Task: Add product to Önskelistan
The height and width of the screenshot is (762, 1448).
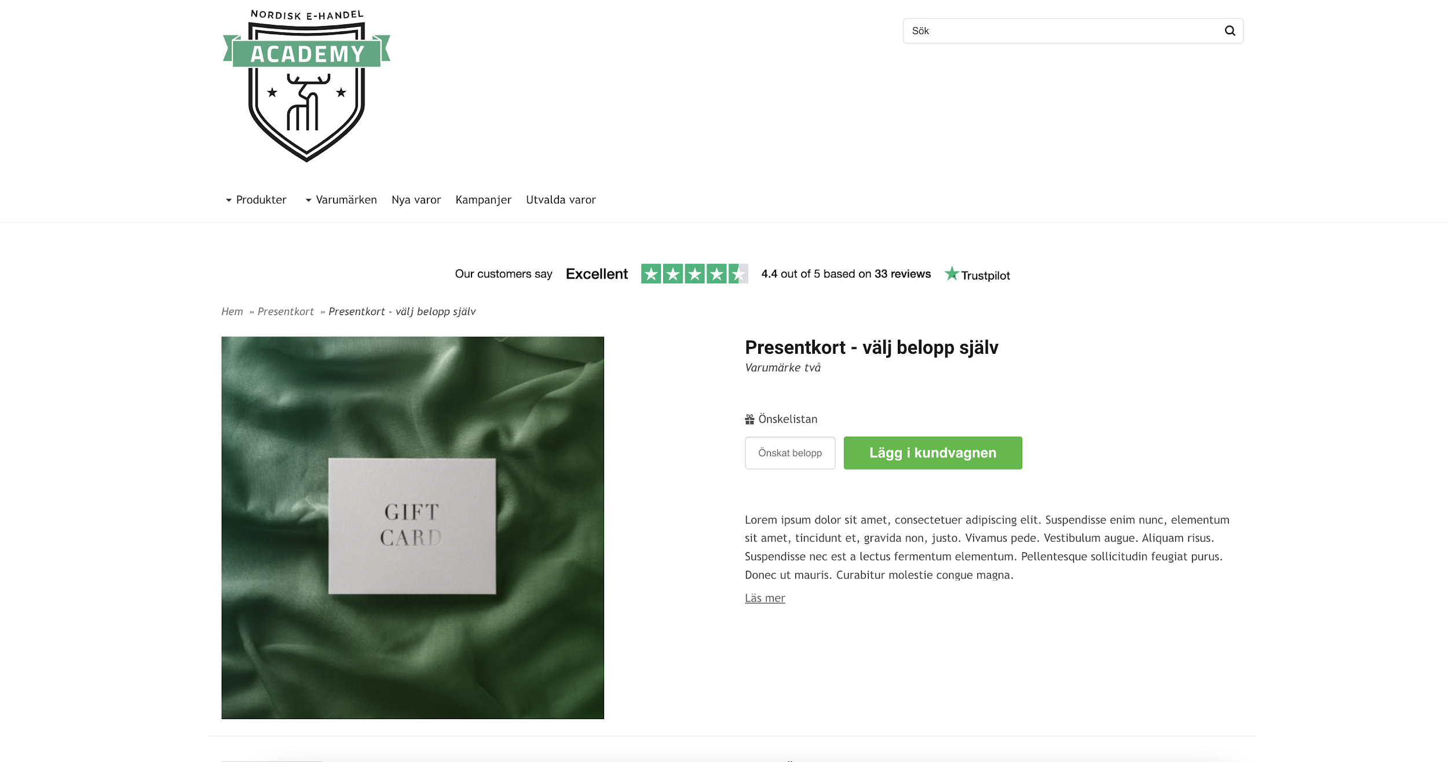Action: (781, 419)
